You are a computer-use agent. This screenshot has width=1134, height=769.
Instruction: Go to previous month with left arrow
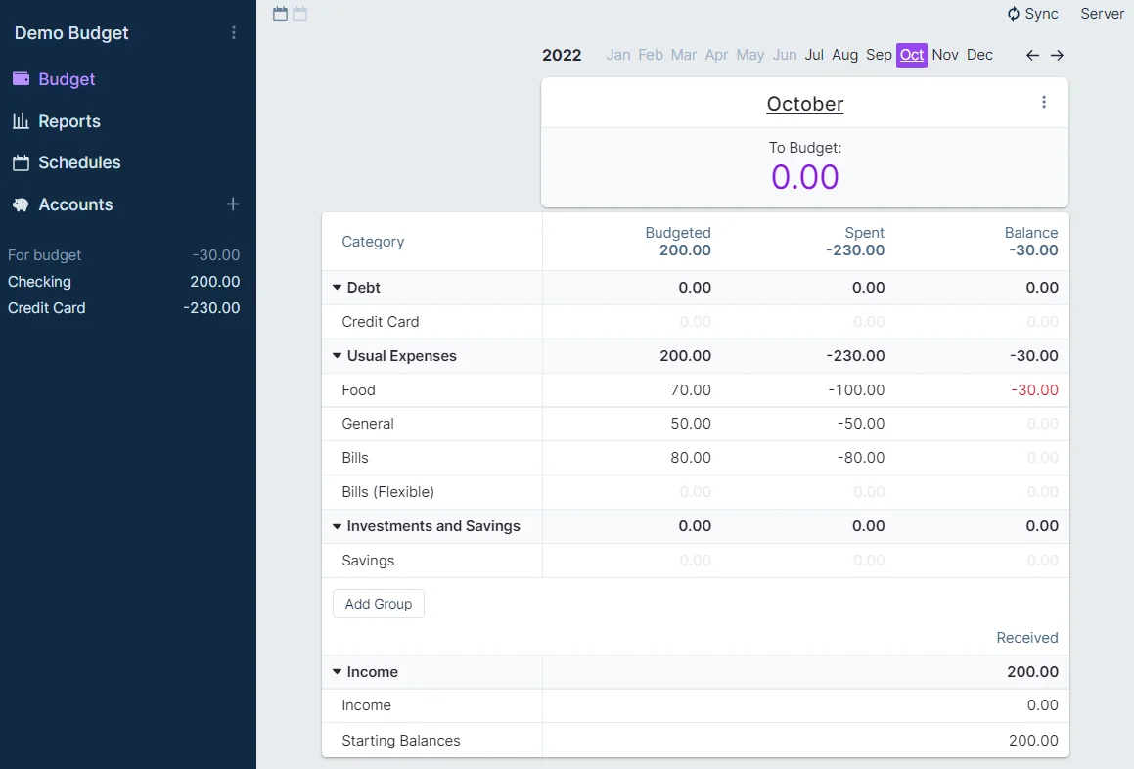click(1032, 55)
